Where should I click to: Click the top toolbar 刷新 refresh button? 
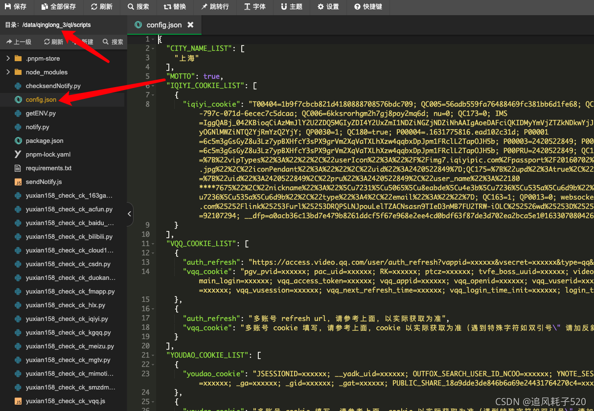102,7
